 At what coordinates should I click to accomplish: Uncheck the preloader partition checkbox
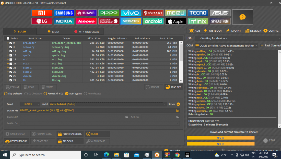tap(10, 43)
